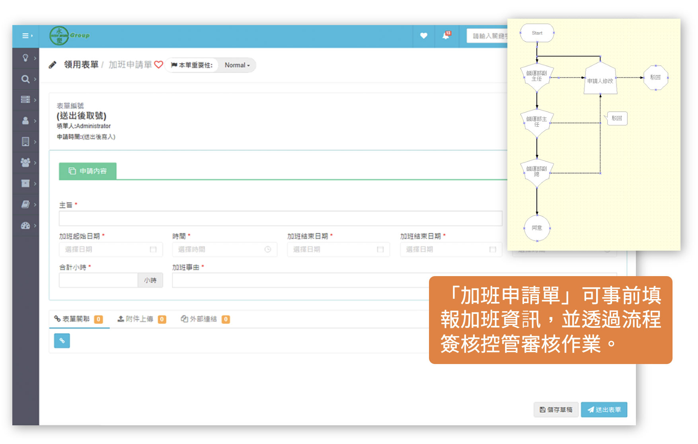Select 儲運部主任 flowchart node
Screen dimensions: 698x444
point(537,122)
